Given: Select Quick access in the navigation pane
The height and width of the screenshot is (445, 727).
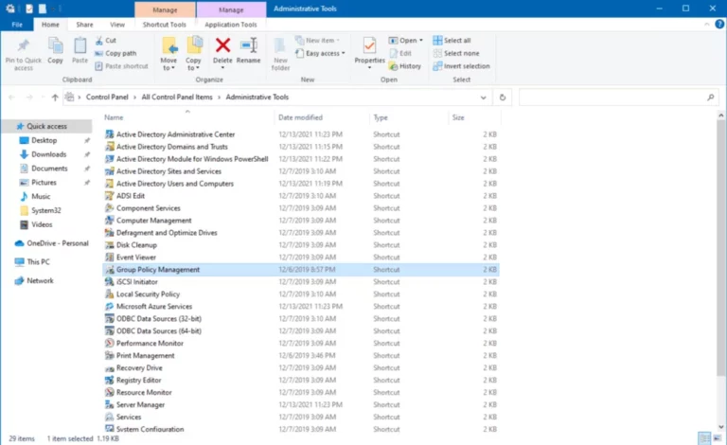Looking at the screenshot, I should 46,126.
